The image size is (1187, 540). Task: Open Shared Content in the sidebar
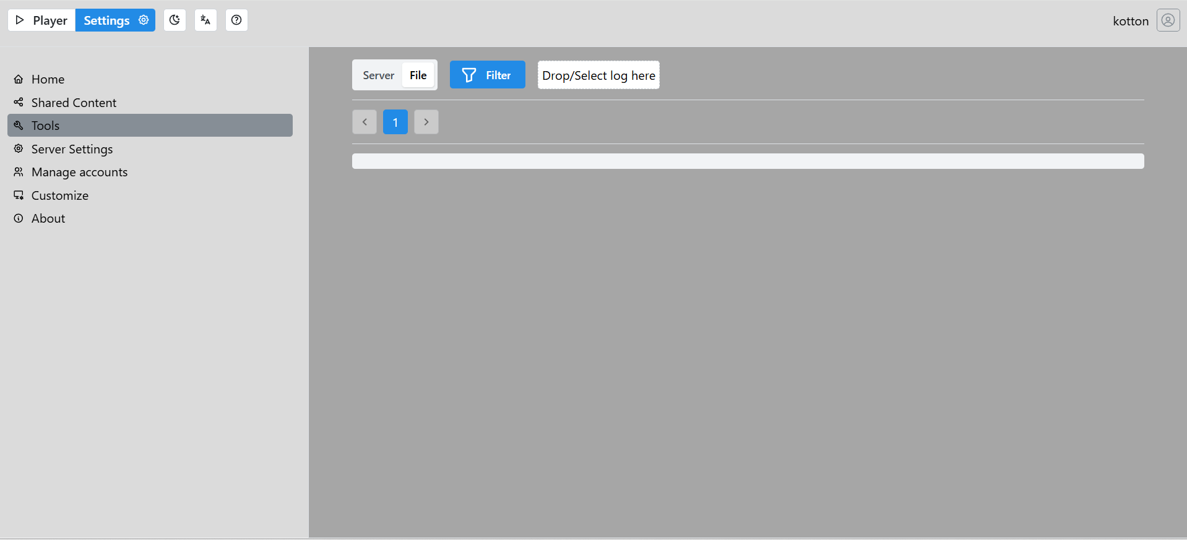click(x=150, y=103)
